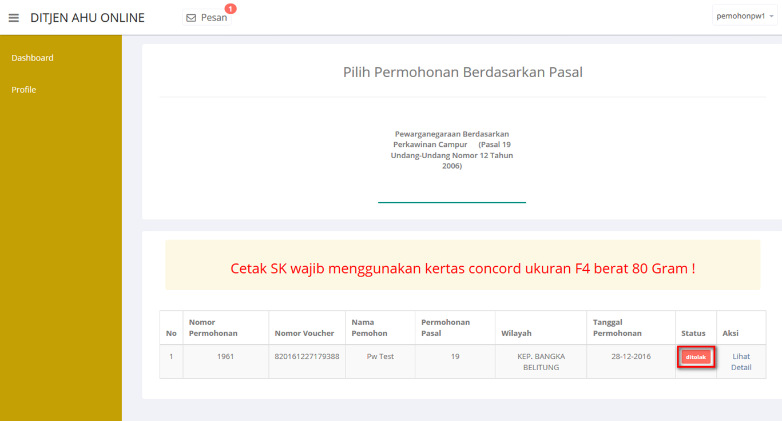Image resolution: width=782 pixels, height=421 pixels.
Task: Click the Nomor Permohonan column header
Action: click(213, 327)
